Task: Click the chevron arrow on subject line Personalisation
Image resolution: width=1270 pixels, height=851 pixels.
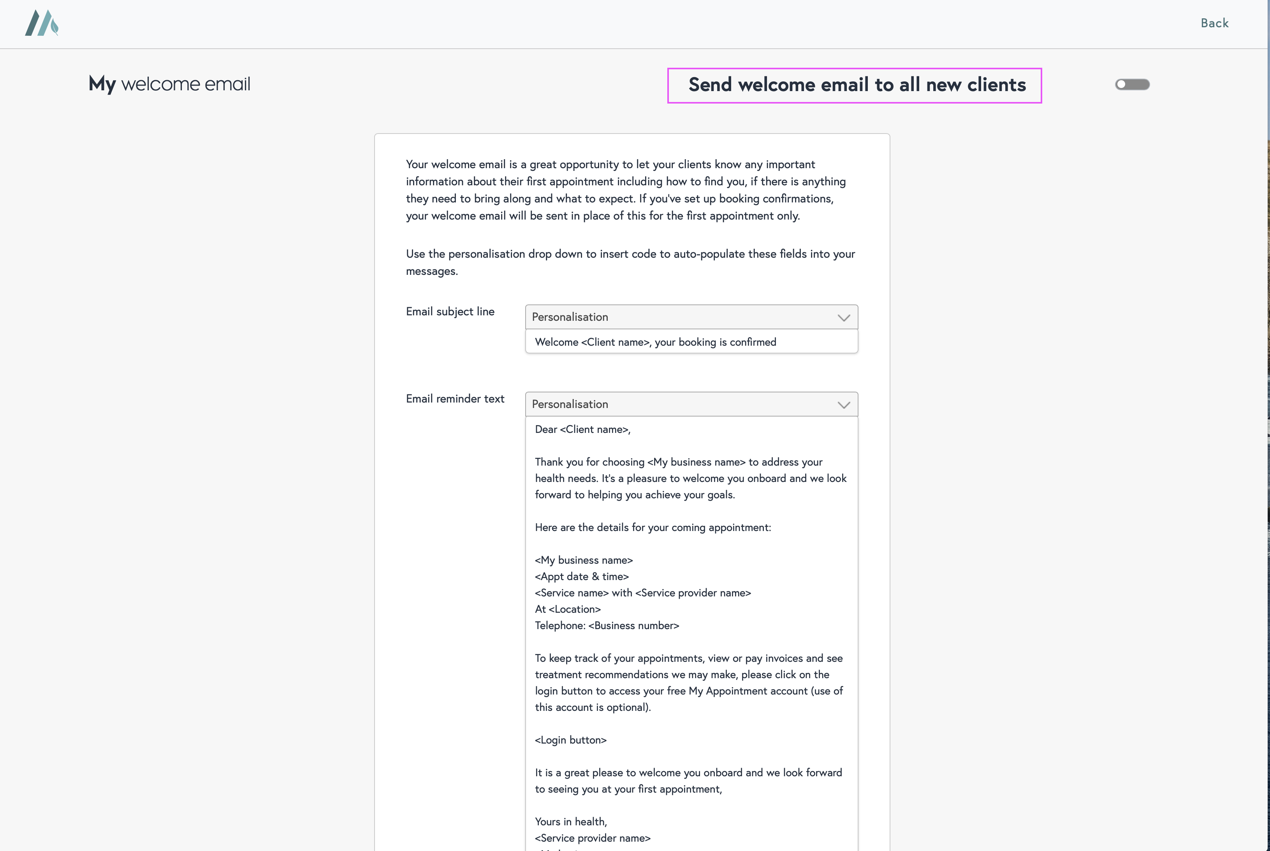Action: point(843,318)
